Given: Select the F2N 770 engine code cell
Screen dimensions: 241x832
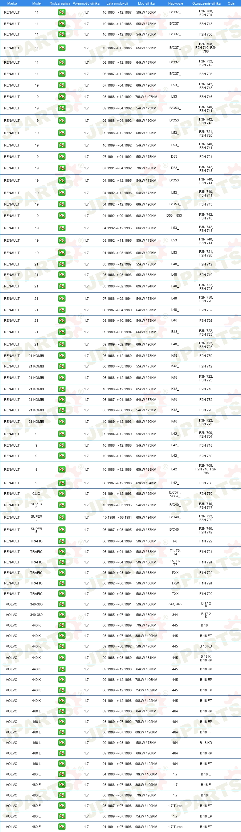Looking at the screenshot, I should pos(206,494).
